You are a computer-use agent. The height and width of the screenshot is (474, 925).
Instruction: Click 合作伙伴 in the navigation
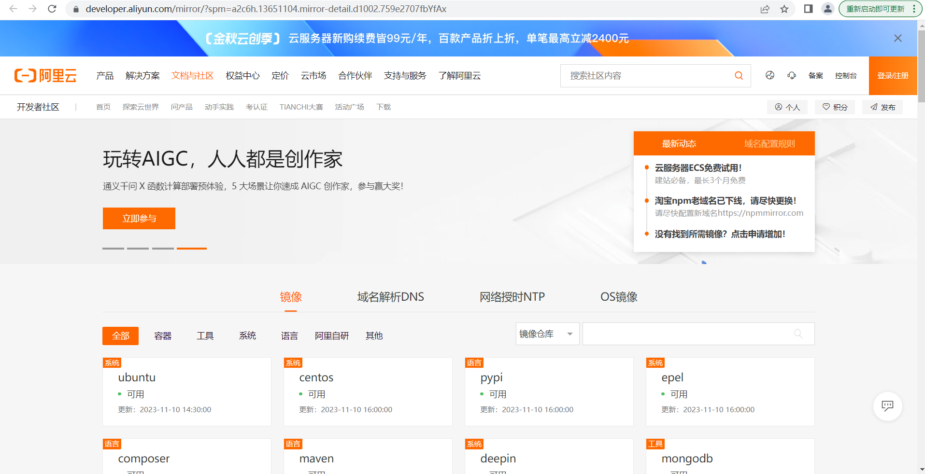pos(355,76)
